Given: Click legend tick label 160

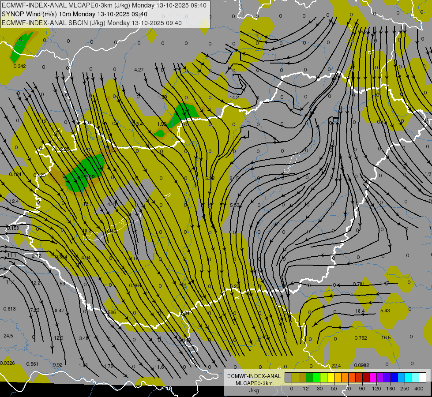Looking at the screenshot, I should (x=391, y=389).
